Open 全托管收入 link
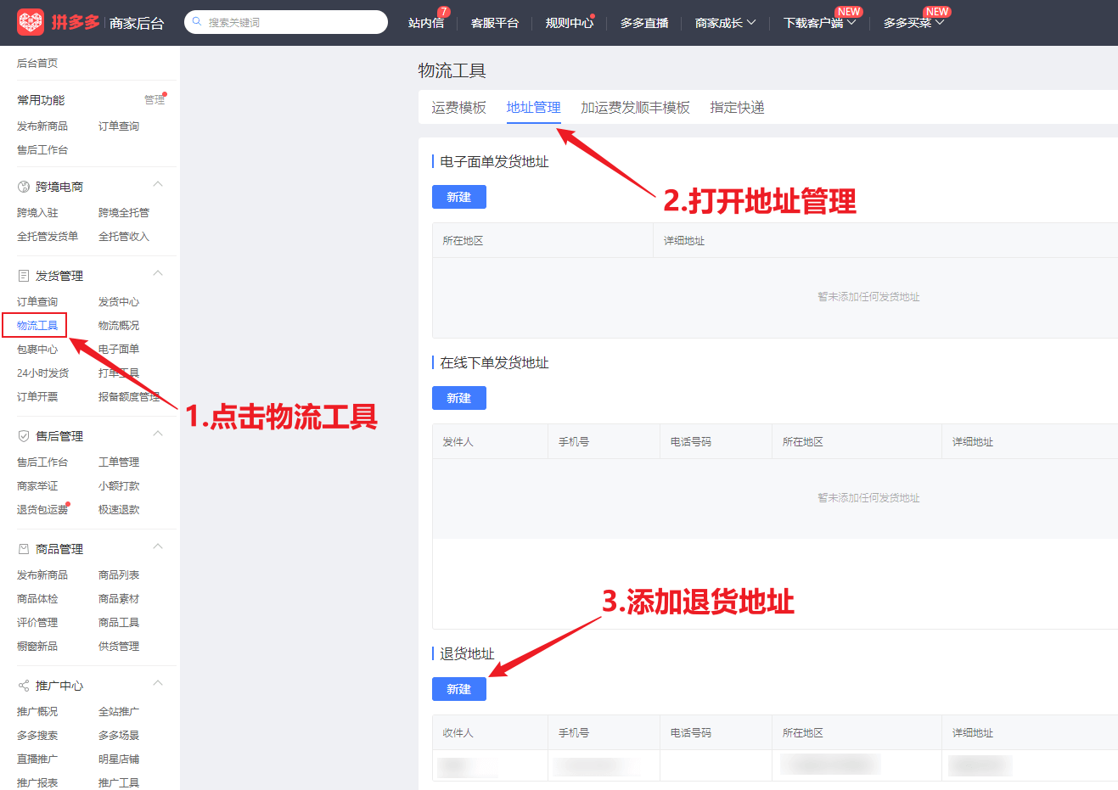Screen dimensions: 1118x790 pyautogui.click(x=124, y=237)
